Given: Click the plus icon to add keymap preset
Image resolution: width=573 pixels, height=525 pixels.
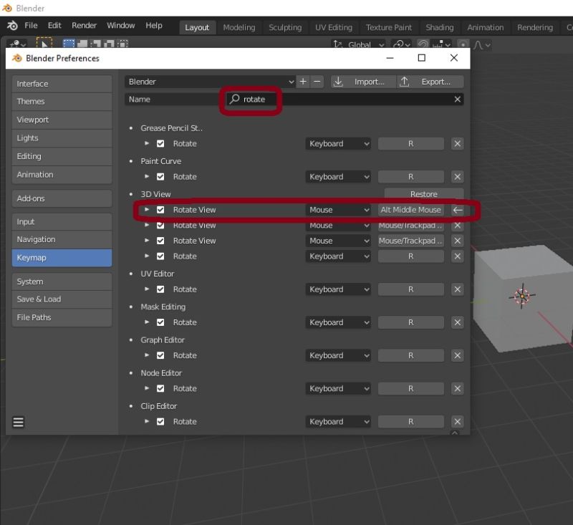Looking at the screenshot, I should coord(302,81).
